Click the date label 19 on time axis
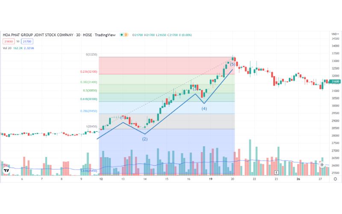This screenshot has height=214, width=342. click(210, 179)
